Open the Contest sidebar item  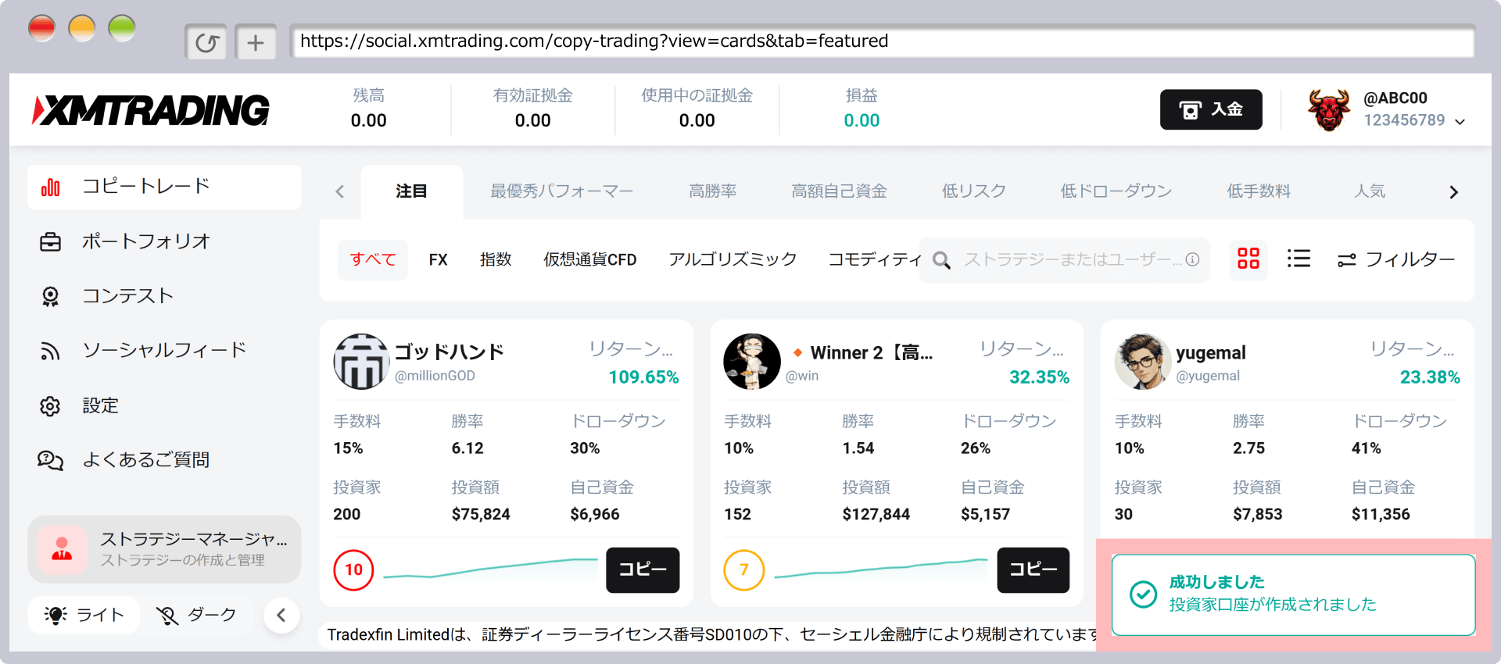pos(127,296)
